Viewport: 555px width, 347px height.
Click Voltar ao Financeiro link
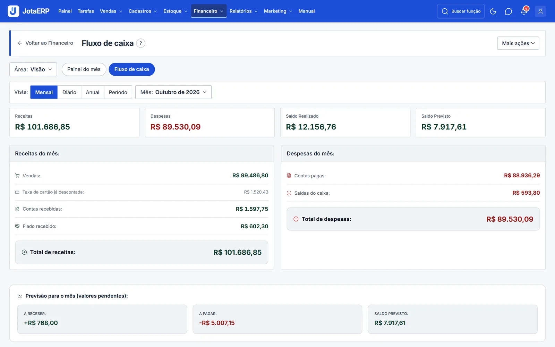coord(45,43)
